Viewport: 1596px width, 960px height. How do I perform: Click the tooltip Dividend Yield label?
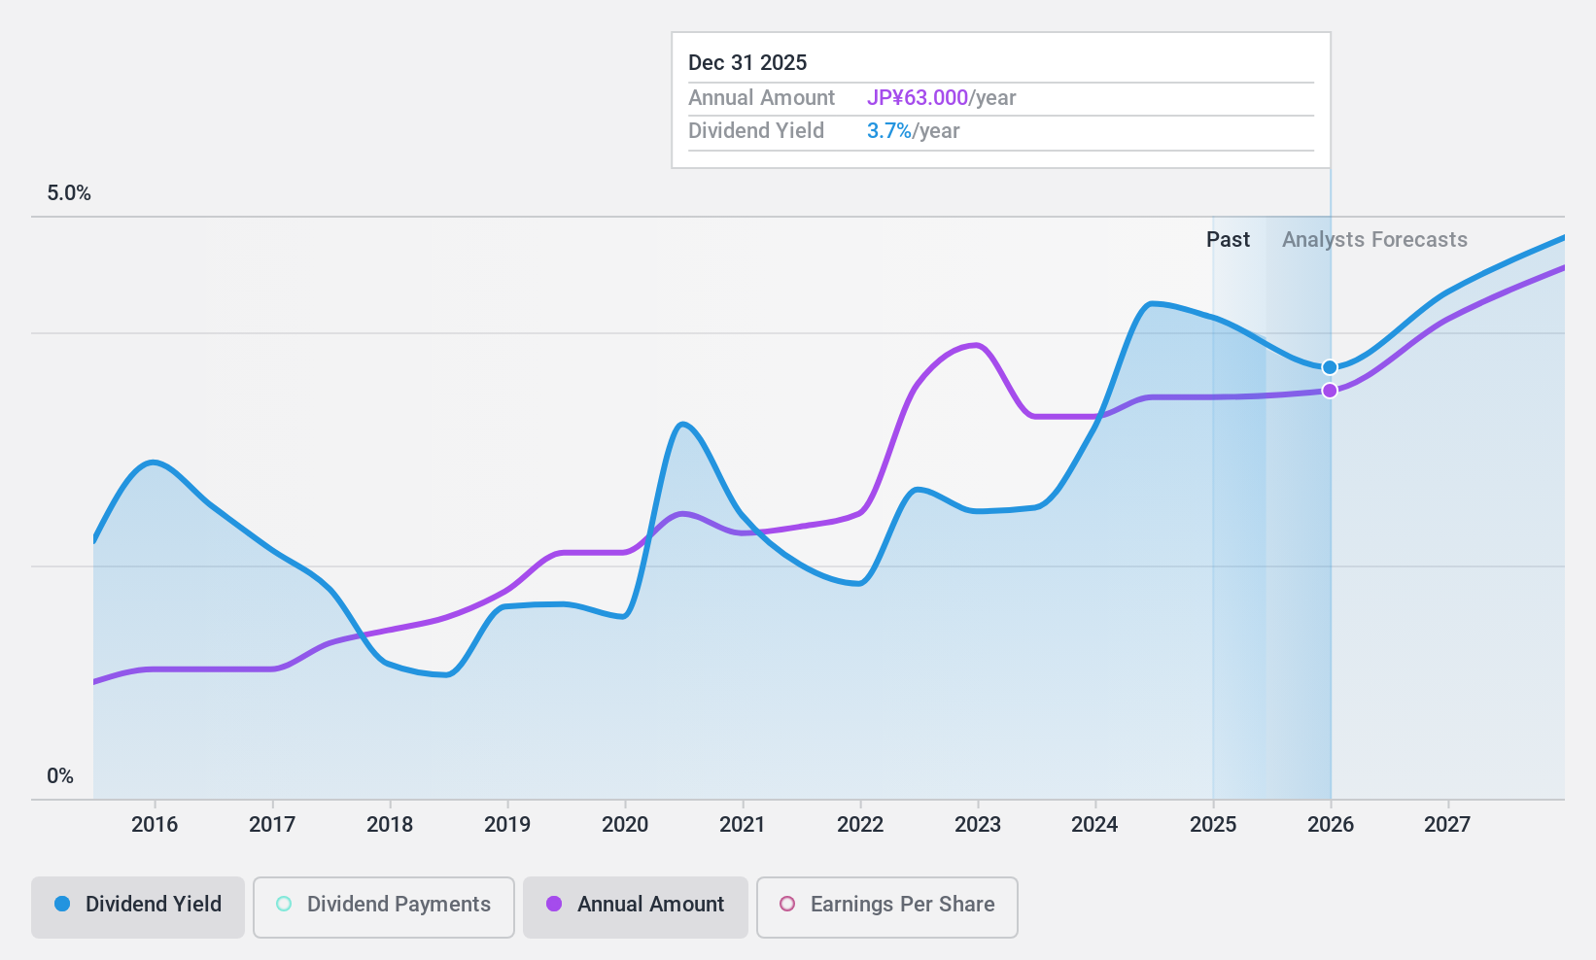(x=756, y=131)
